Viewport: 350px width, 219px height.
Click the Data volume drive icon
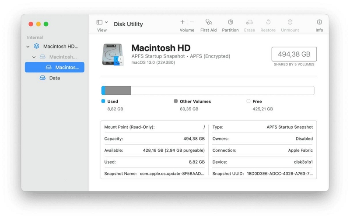(42, 78)
